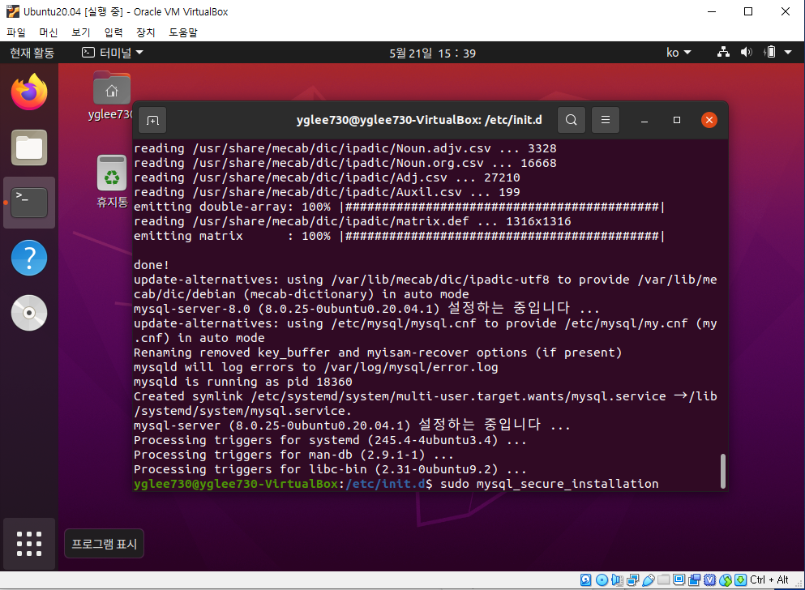805x590 pixels.
Task: Open a new terminal tab
Action: (x=153, y=121)
